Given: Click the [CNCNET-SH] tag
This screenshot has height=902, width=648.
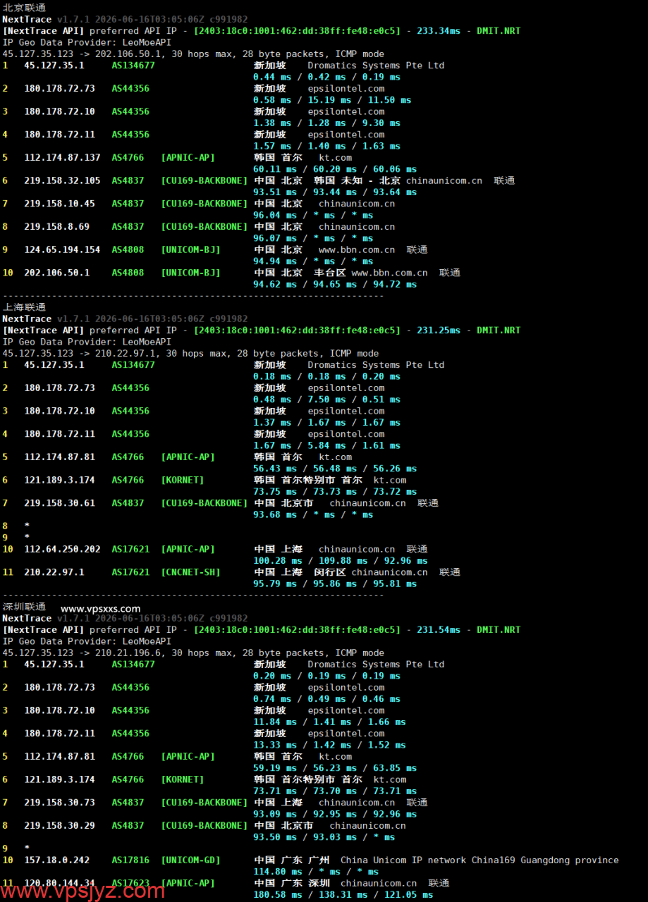Looking at the screenshot, I should point(190,572).
